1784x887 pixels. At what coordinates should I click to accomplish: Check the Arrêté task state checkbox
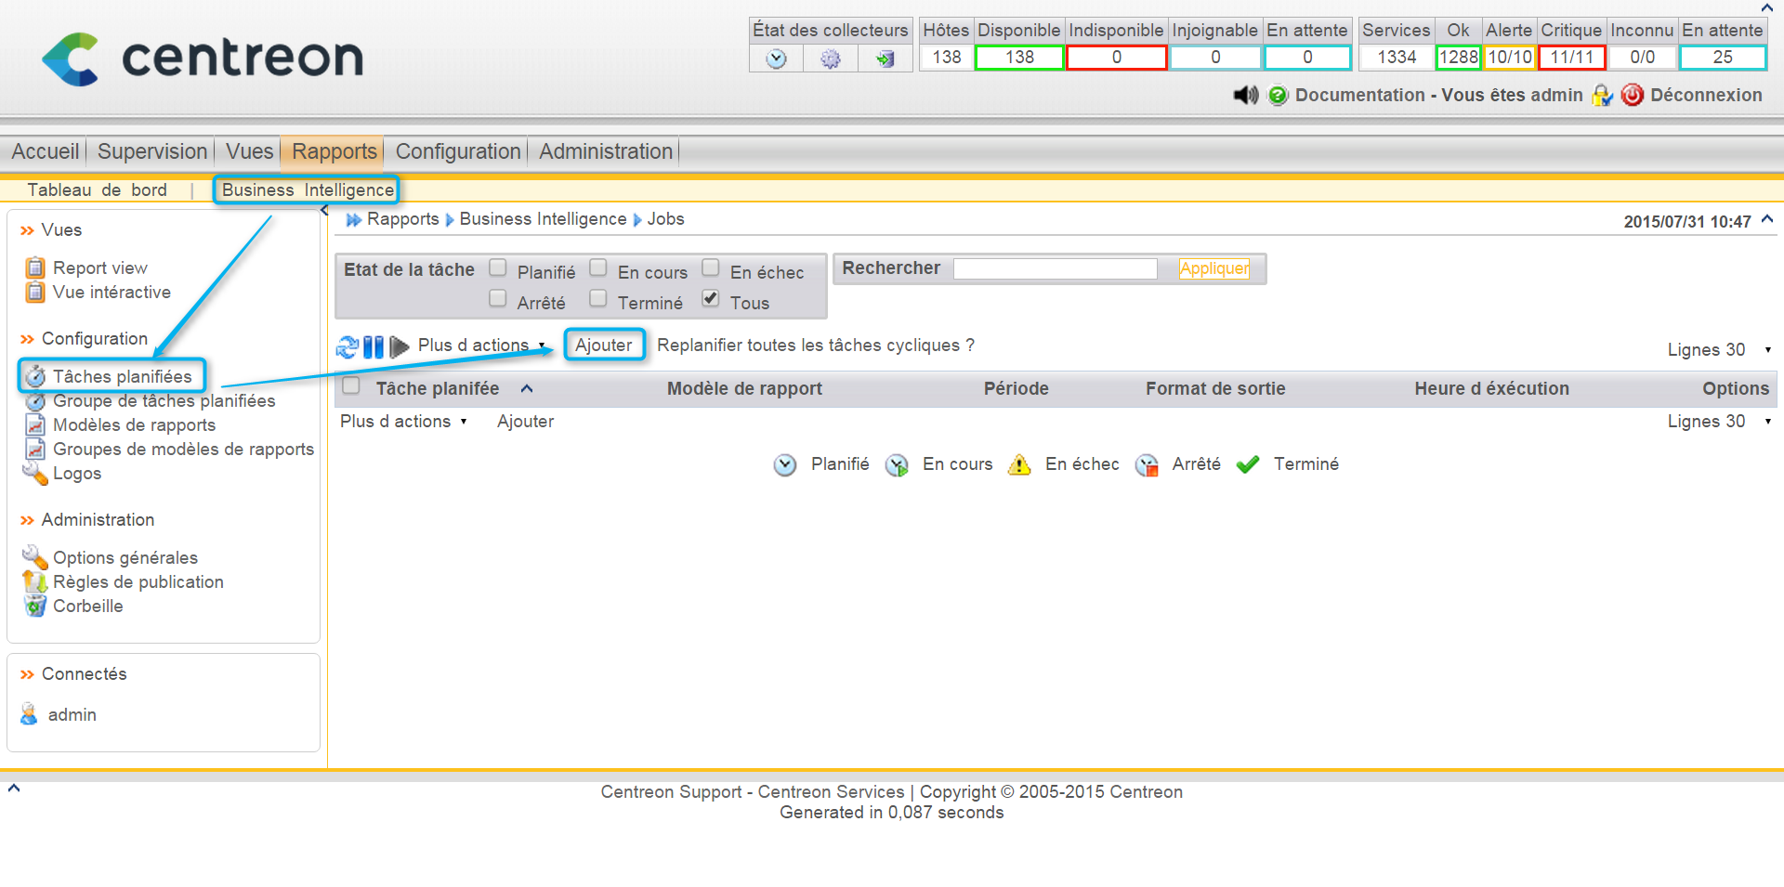[498, 298]
